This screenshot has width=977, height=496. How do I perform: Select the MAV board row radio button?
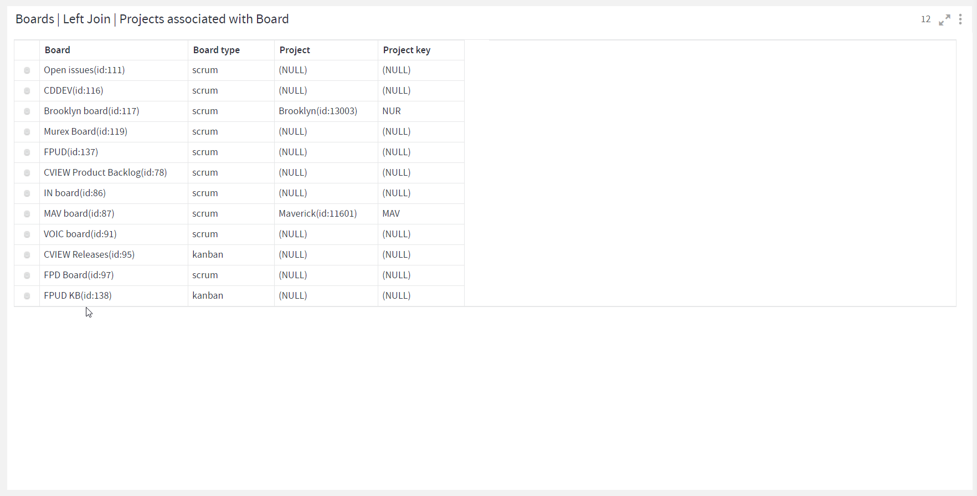coord(27,214)
